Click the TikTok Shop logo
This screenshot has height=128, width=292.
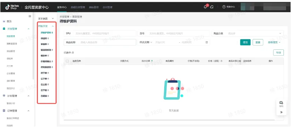tap(12, 7)
